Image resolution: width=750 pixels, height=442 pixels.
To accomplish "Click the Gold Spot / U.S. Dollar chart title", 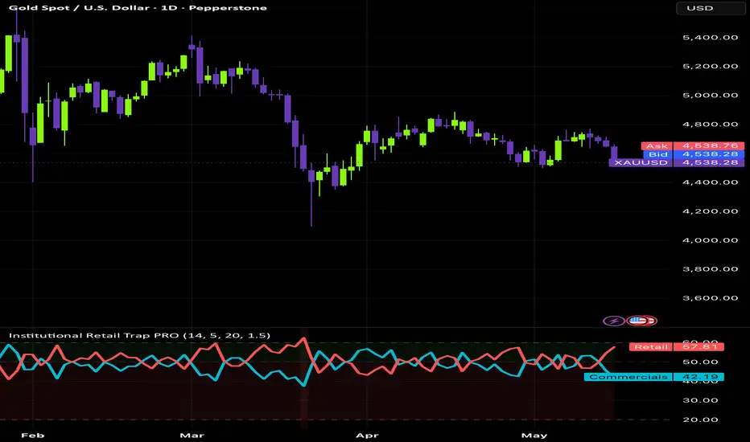I will [x=138, y=8].
